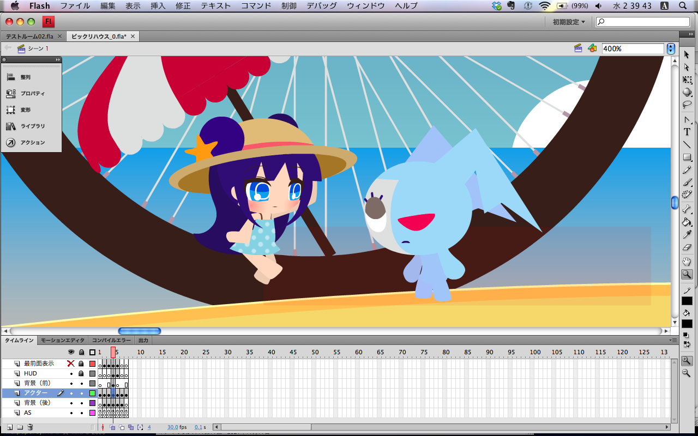The height and width of the screenshot is (436, 698).
Task: Hide the アクター layer
Action: [71, 393]
